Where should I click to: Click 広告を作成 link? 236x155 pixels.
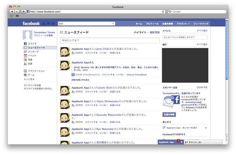202,87
